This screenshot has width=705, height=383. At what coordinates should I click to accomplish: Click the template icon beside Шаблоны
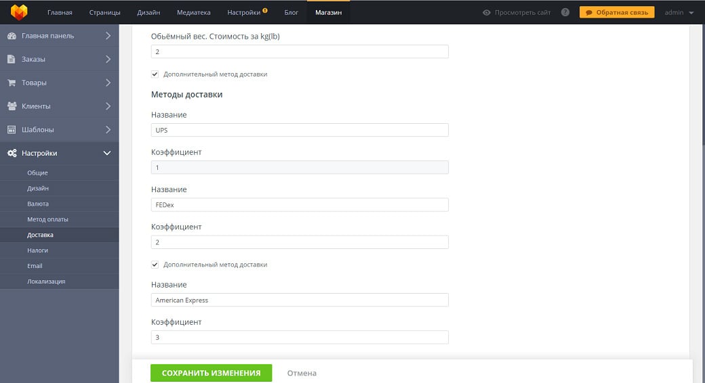(x=12, y=130)
